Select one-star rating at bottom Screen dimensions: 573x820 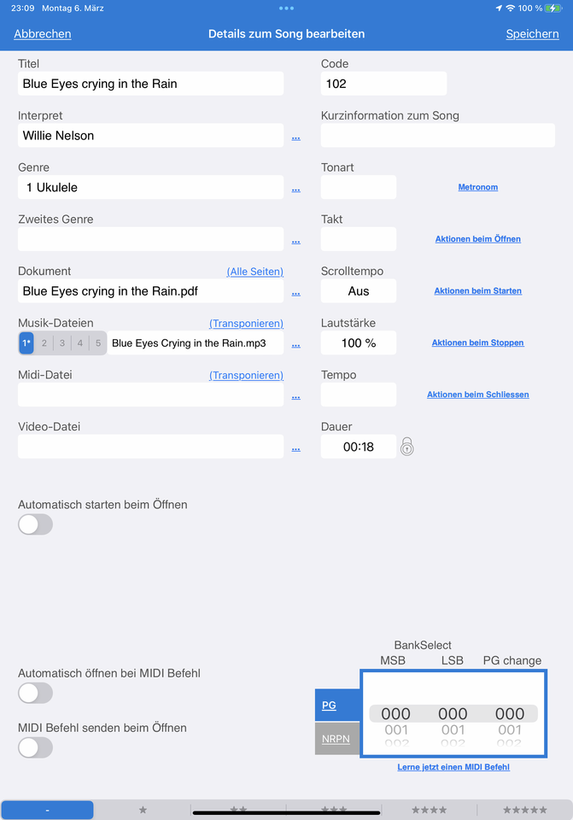click(143, 810)
